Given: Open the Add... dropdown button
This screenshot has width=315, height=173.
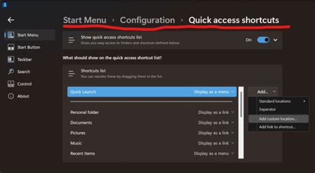Looking at the screenshot, I should 263,92.
